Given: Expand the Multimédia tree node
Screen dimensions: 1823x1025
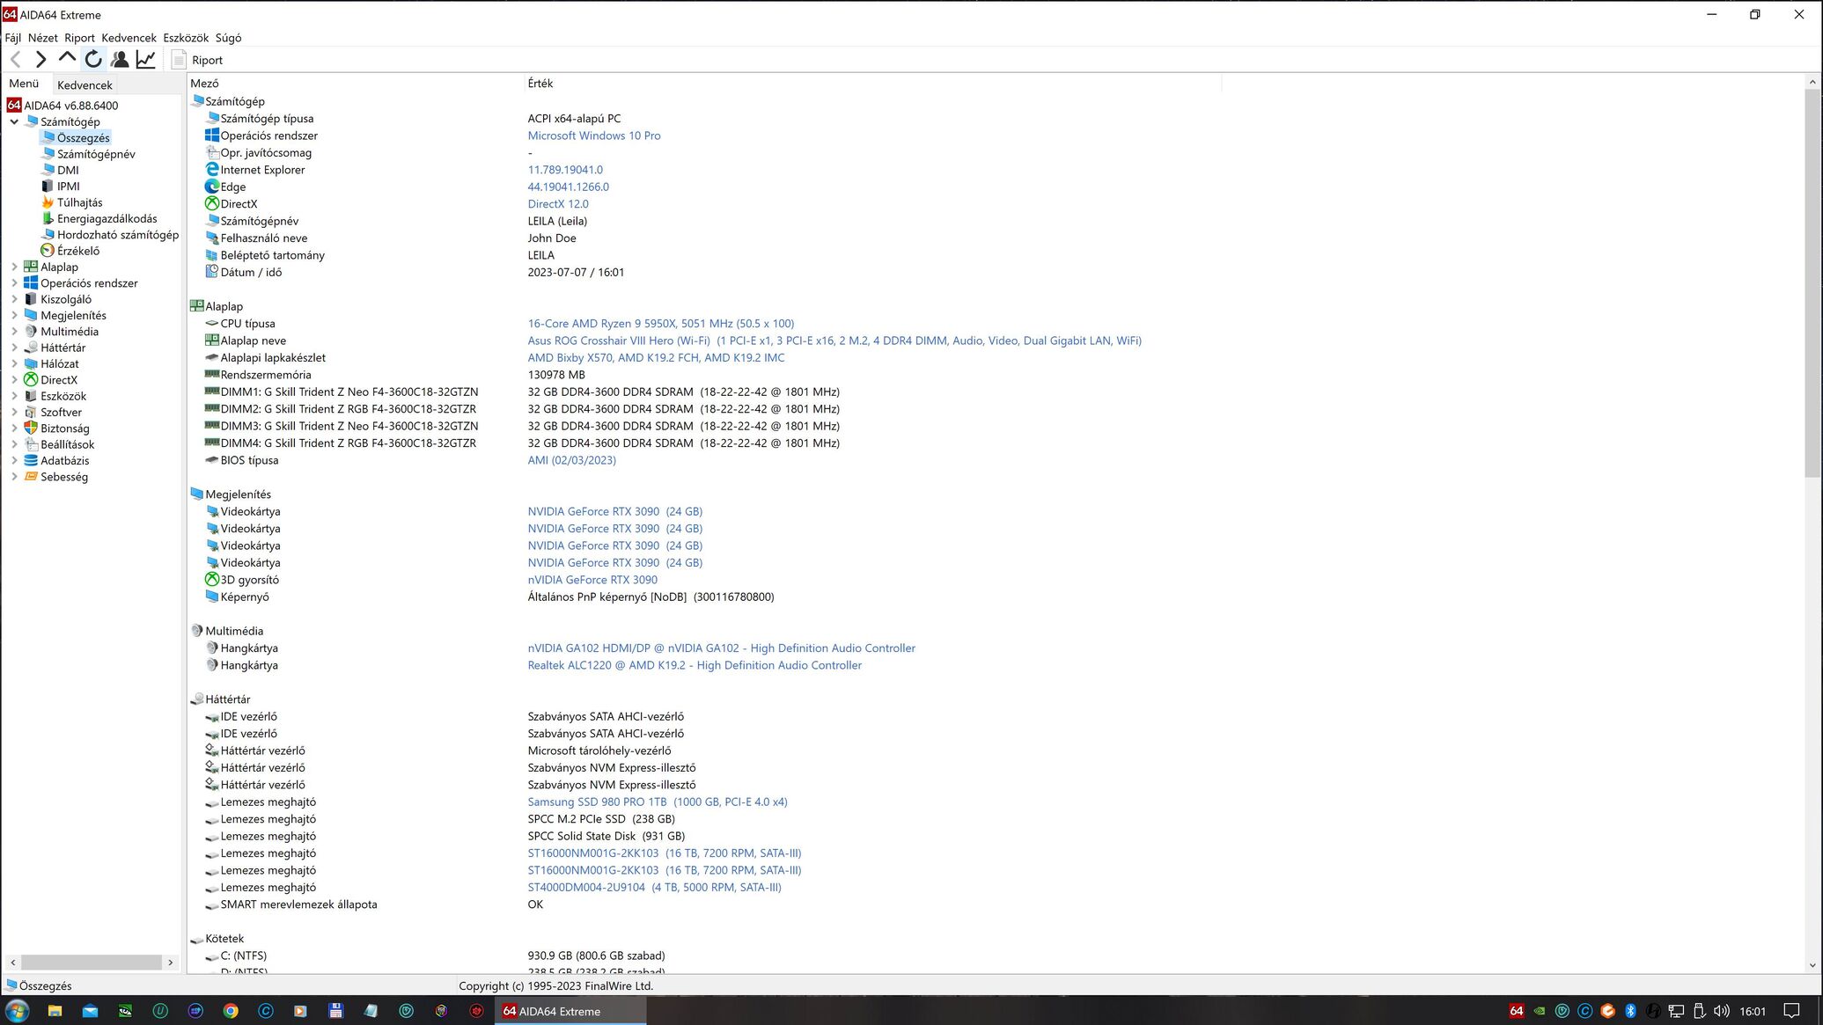Looking at the screenshot, I should [x=14, y=332].
